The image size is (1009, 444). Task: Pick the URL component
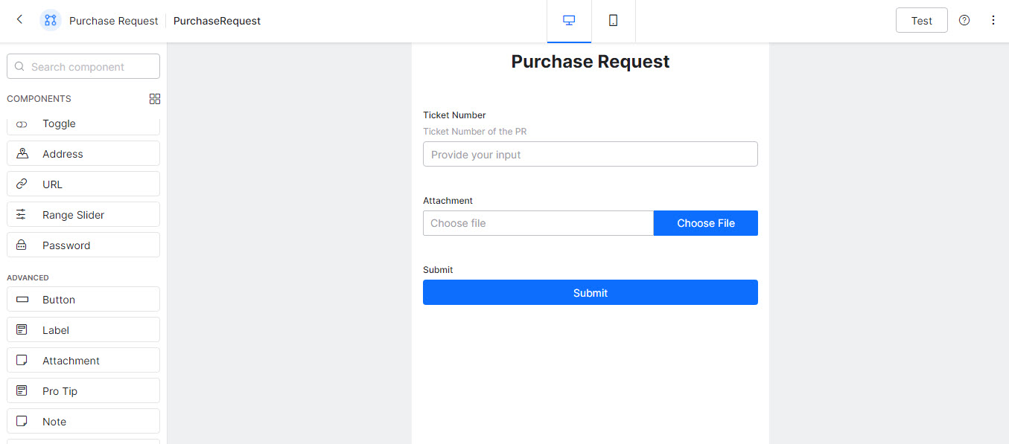coord(83,184)
